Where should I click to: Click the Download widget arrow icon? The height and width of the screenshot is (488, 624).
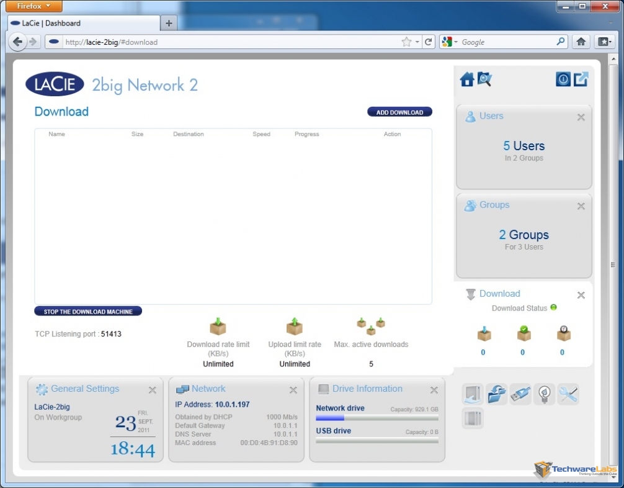coord(470,294)
